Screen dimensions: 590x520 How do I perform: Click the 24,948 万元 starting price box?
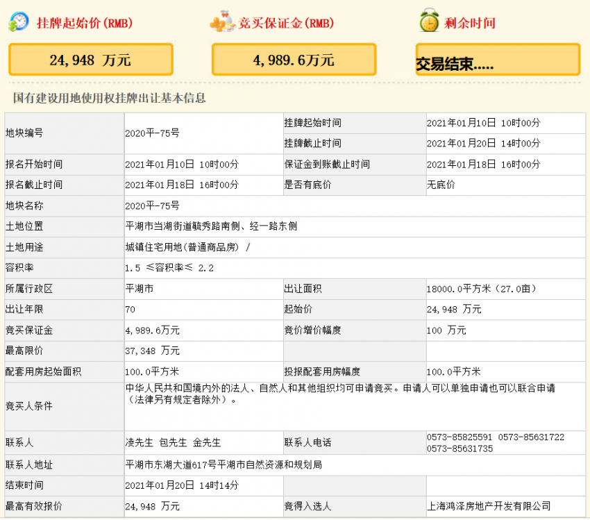[x=90, y=60]
